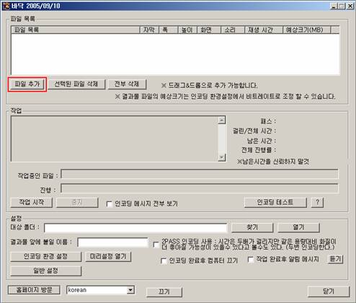Check 작업 완료후 알림 메시지 option
The height and width of the screenshot is (303, 356).
coord(251,259)
